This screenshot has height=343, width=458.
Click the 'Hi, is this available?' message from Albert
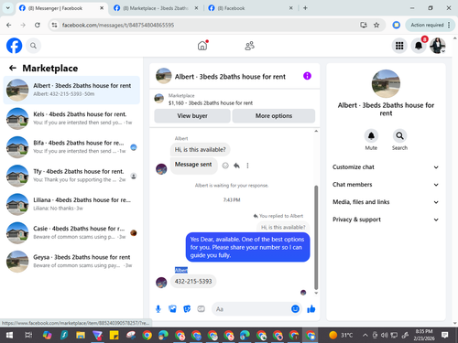pyautogui.click(x=200, y=149)
